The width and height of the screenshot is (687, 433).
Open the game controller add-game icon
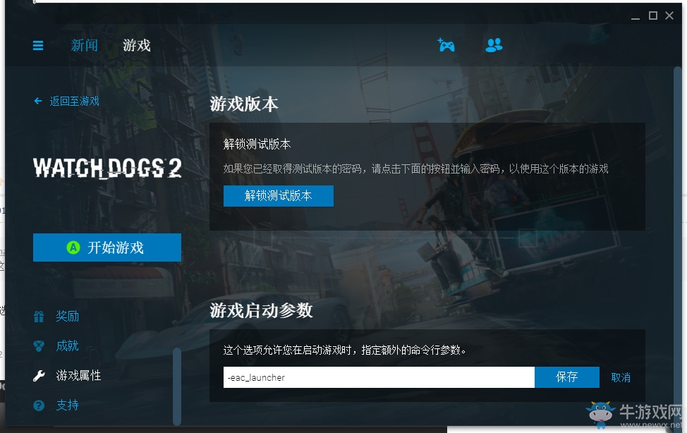446,44
